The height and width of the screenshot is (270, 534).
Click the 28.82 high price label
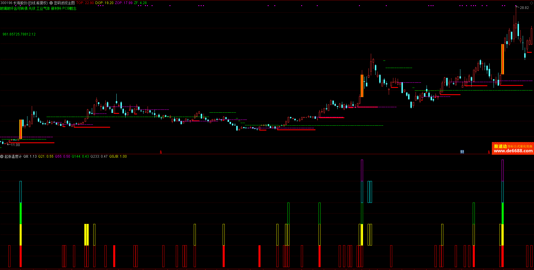click(x=524, y=8)
